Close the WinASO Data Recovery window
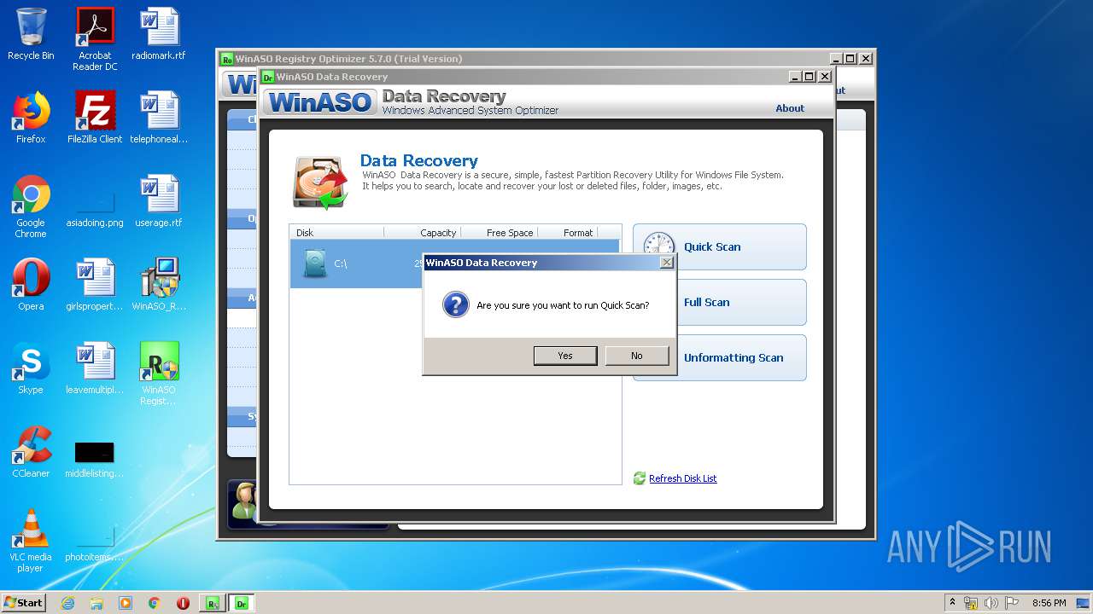The image size is (1093, 614). 824,77
